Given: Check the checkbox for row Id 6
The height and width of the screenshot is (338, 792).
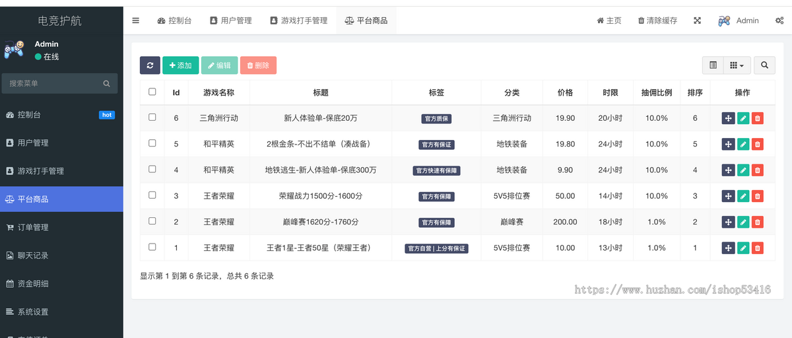Looking at the screenshot, I should 152,117.
